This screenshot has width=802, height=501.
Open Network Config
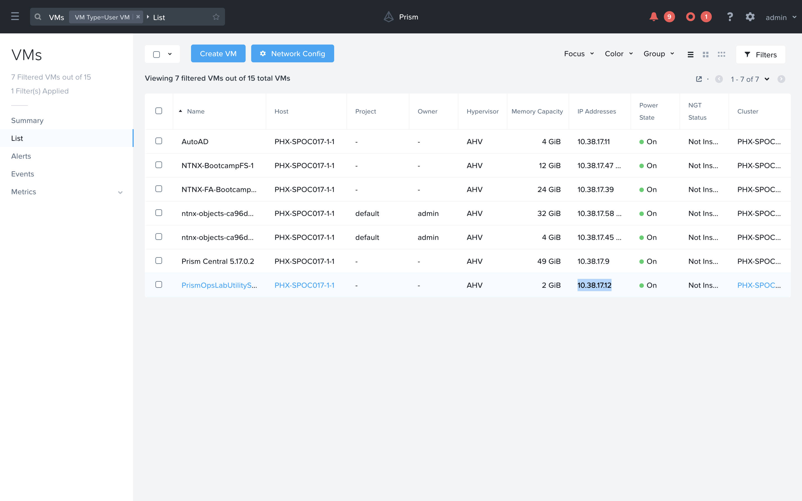click(x=292, y=54)
